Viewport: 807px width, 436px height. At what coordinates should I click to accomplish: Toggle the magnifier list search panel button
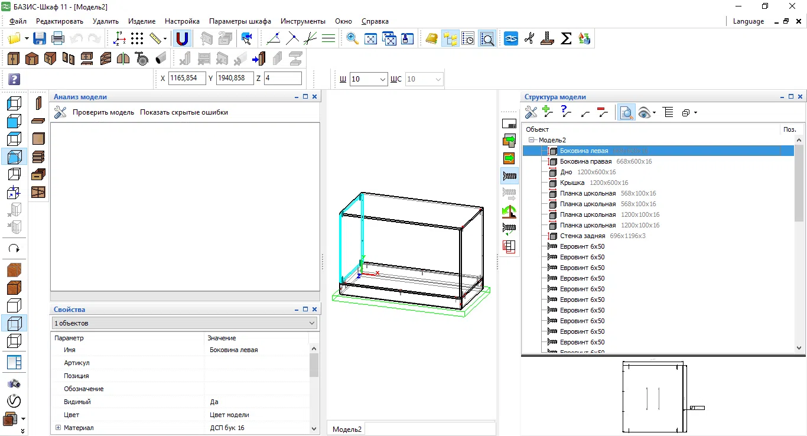point(487,39)
